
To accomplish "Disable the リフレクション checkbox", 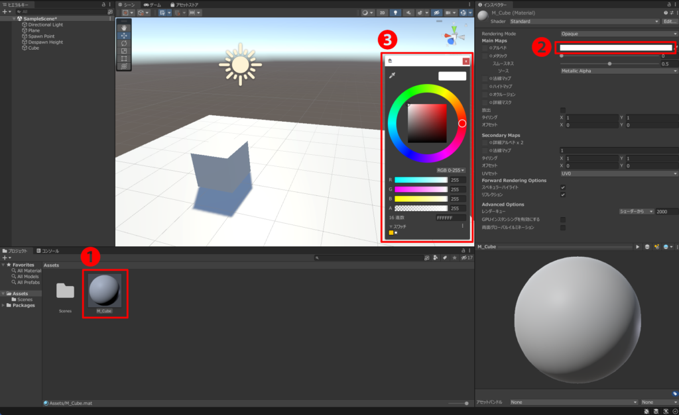I will pyautogui.click(x=563, y=195).
